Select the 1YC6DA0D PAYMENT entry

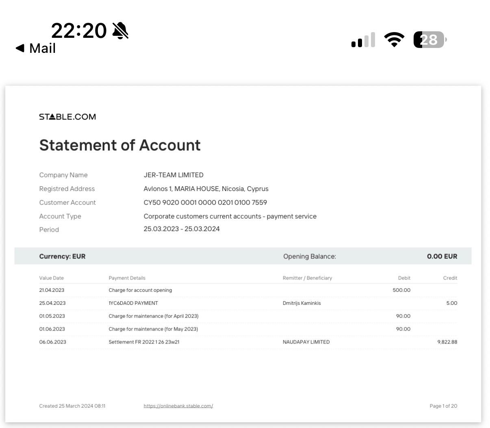(133, 303)
